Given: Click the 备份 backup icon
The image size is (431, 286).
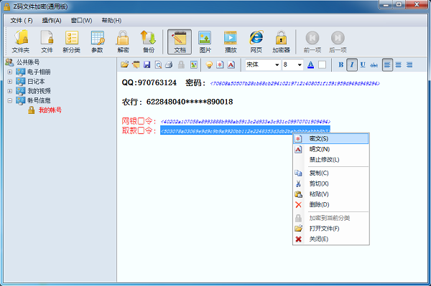Looking at the screenshot, I should coord(149,42).
